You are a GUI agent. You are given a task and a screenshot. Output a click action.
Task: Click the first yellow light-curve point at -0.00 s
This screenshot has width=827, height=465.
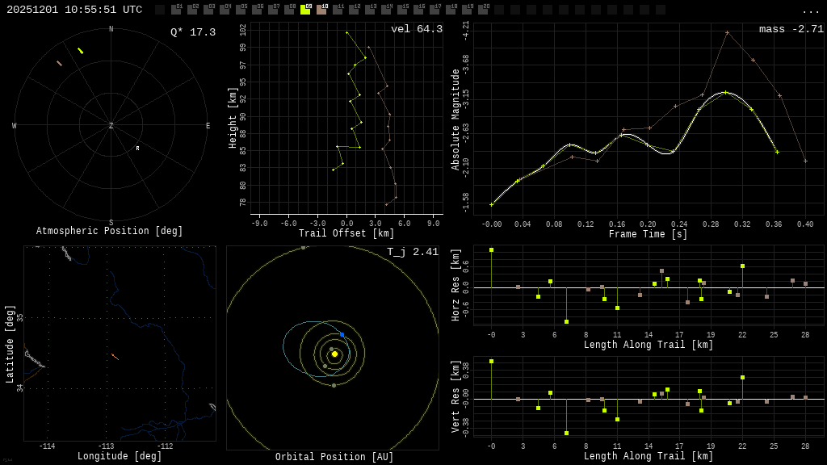492,204
